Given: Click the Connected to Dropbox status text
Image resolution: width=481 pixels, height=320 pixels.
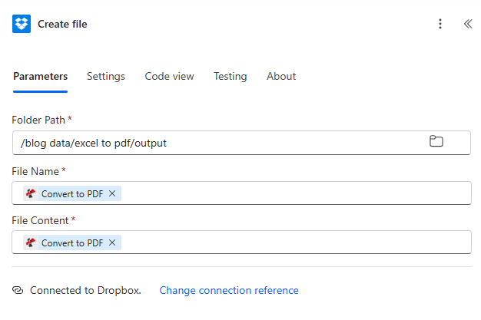Looking at the screenshot, I should click(85, 291).
